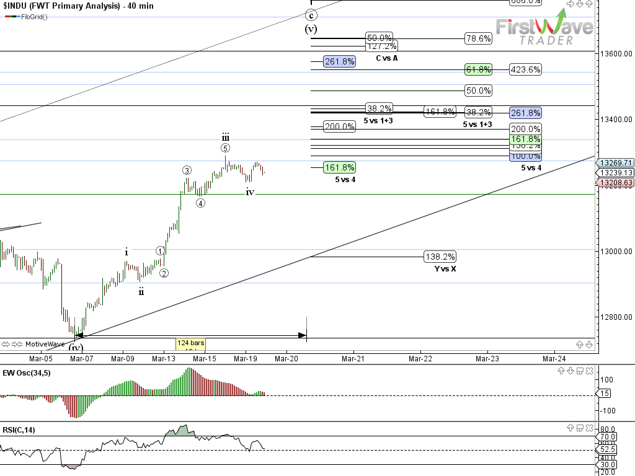Click the MotiveWave label in chart corner

click(x=45, y=344)
